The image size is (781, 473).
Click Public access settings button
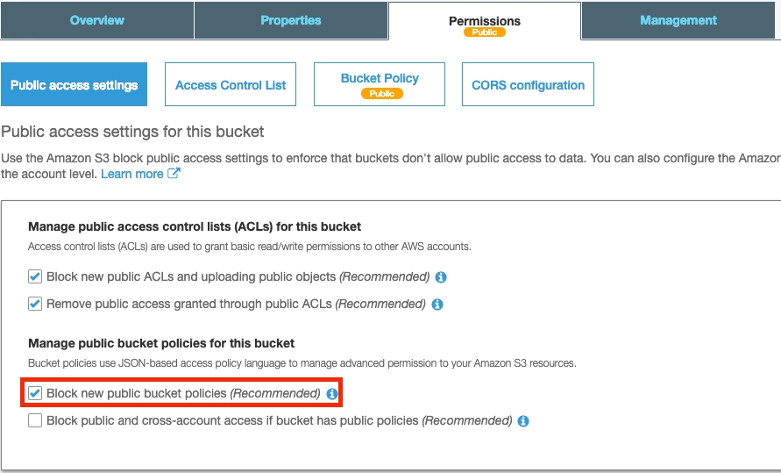pyautogui.click(x=74, y=85)
